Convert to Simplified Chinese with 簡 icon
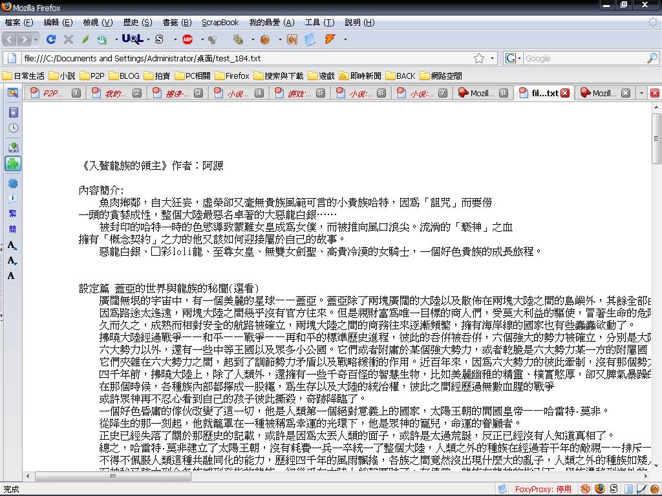The image size is (662, 496). click(13, 229)
